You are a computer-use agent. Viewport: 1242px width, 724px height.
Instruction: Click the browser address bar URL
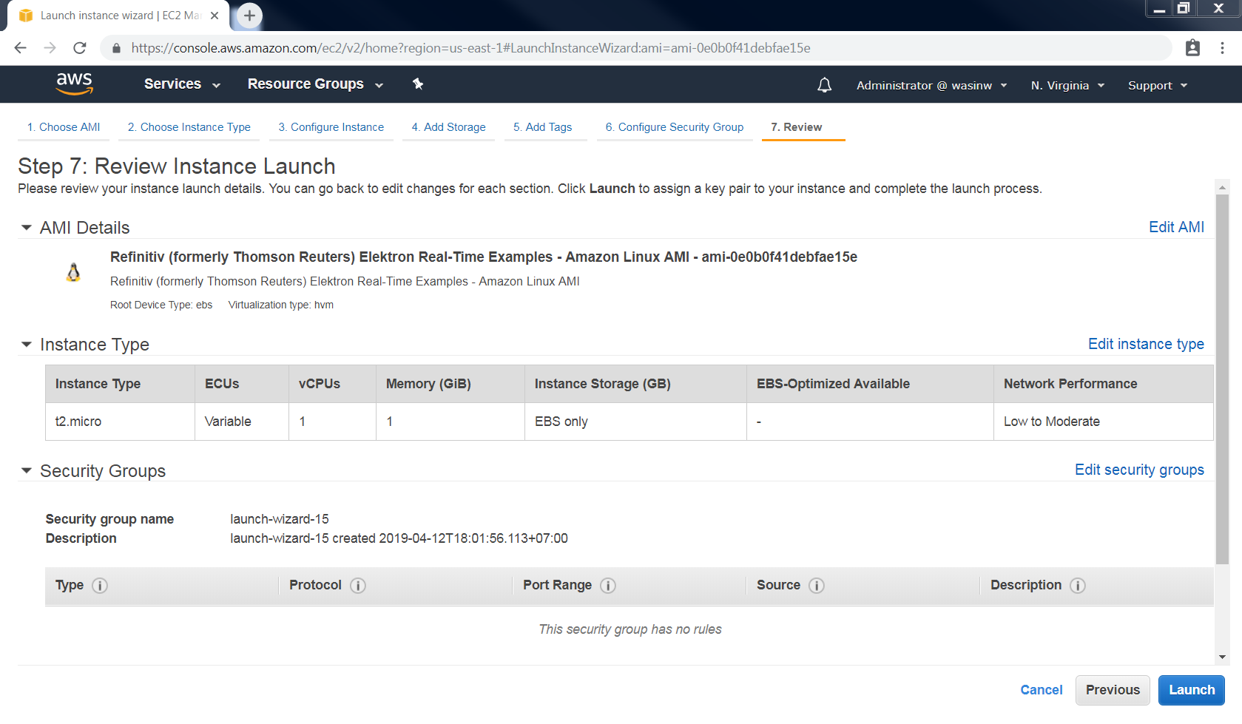pos(470,48)
